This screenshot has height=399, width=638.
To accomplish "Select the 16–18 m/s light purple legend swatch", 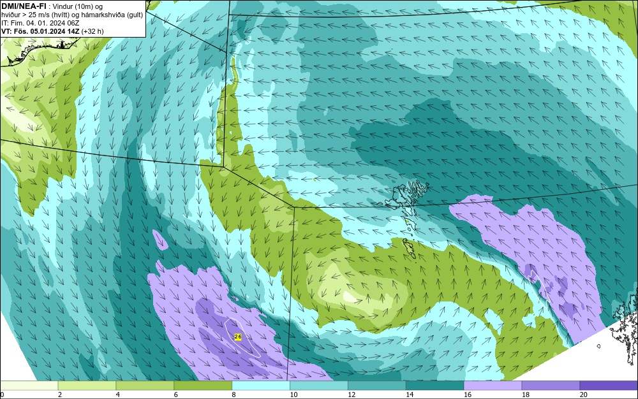I will [x=493, y=386].
